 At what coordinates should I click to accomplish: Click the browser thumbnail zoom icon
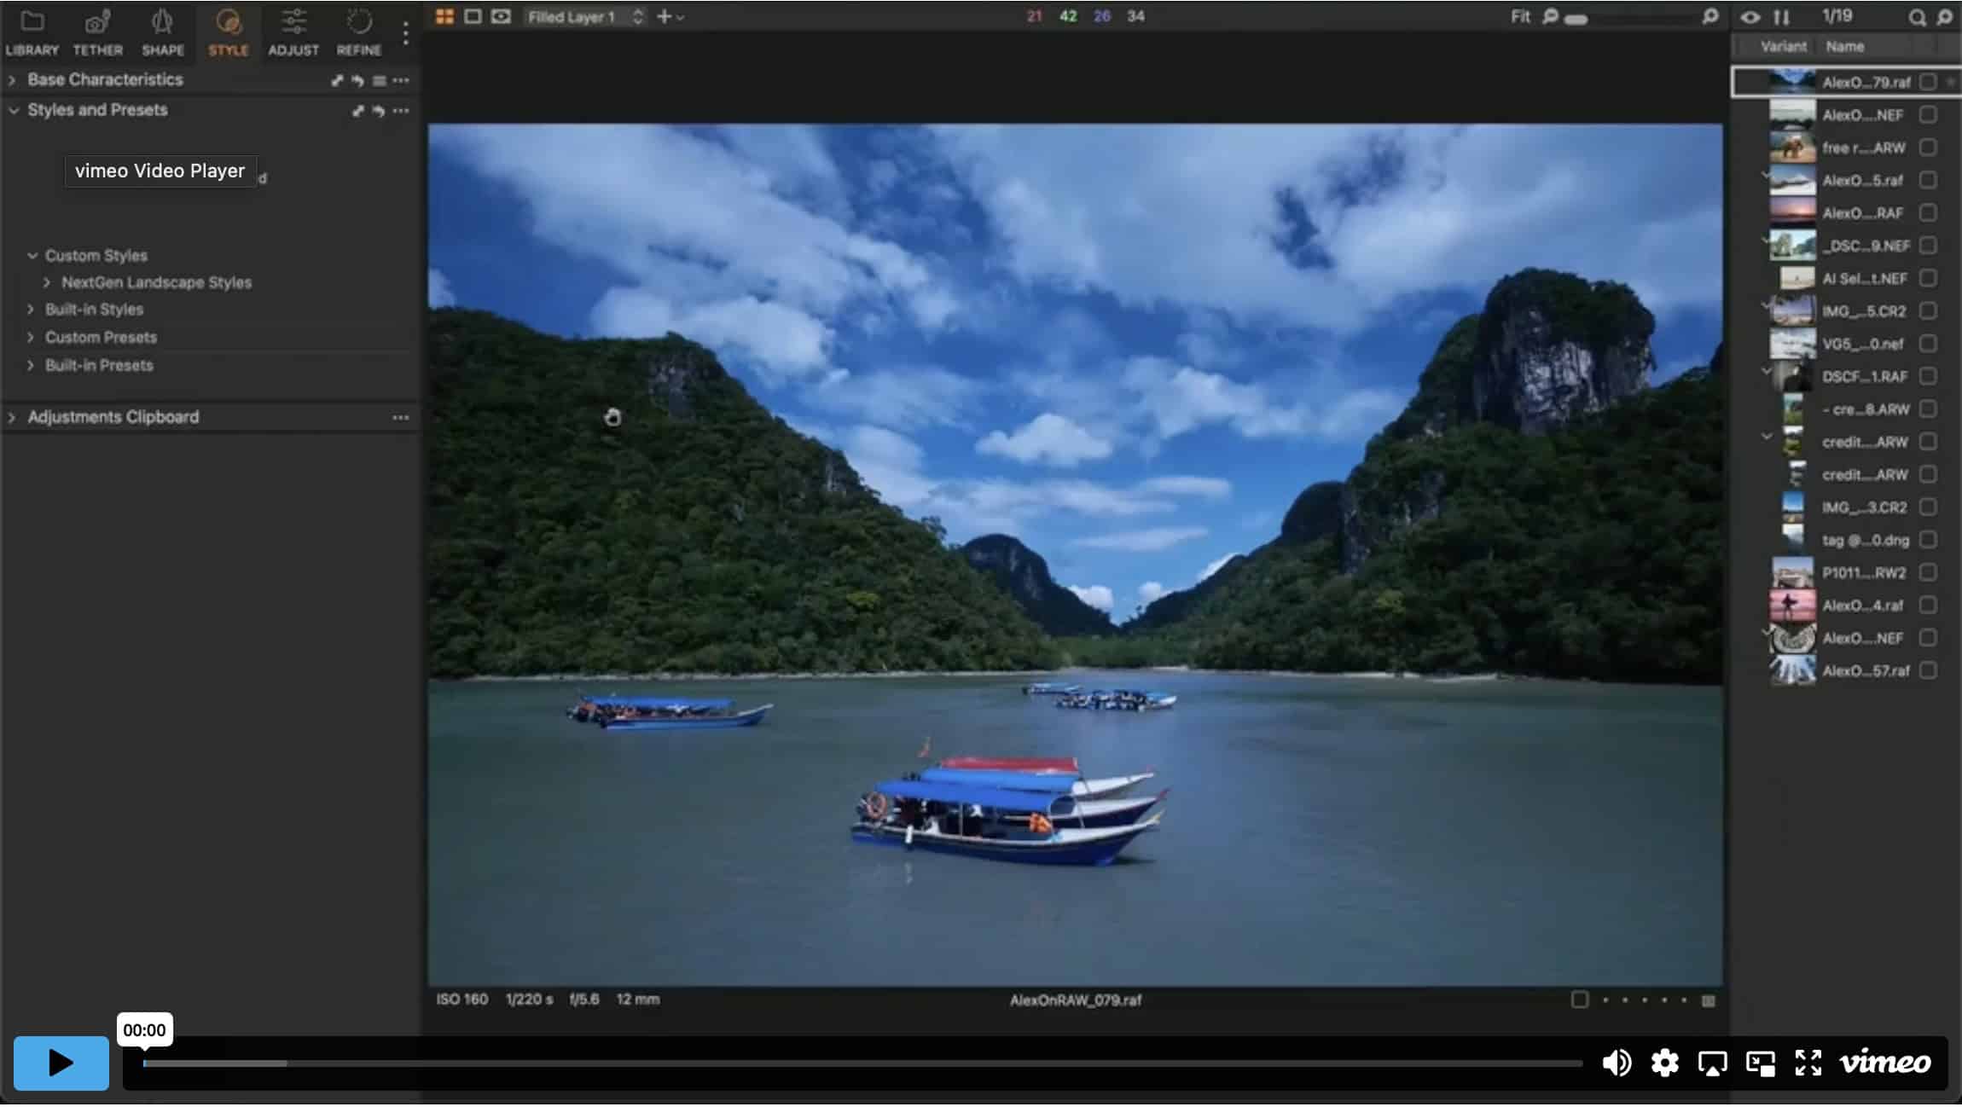click(x=1944, y=17)
